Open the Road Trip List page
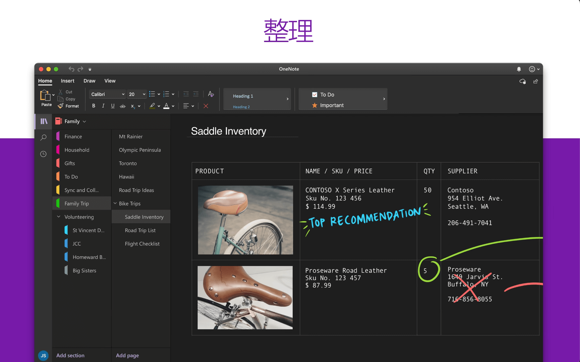The width and height of the screenshot is (580, 362). [140, 230]
